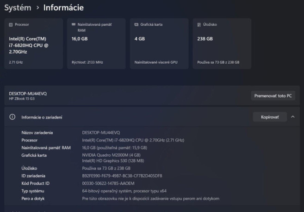Select the Product ID 00330-50622-14785-AAOEM
The width and height of the screenshot is (304, 212).
[108, 183]
